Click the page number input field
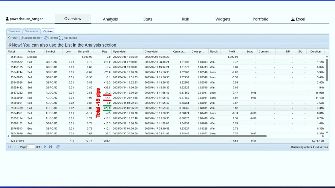335x188 pixels. [31, 147]
